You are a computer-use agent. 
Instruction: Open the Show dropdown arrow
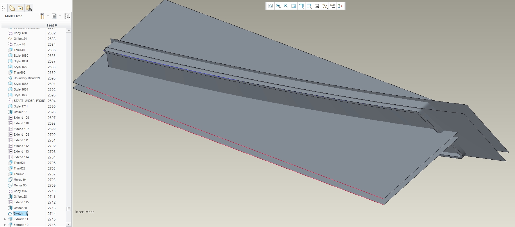point(60,16)
